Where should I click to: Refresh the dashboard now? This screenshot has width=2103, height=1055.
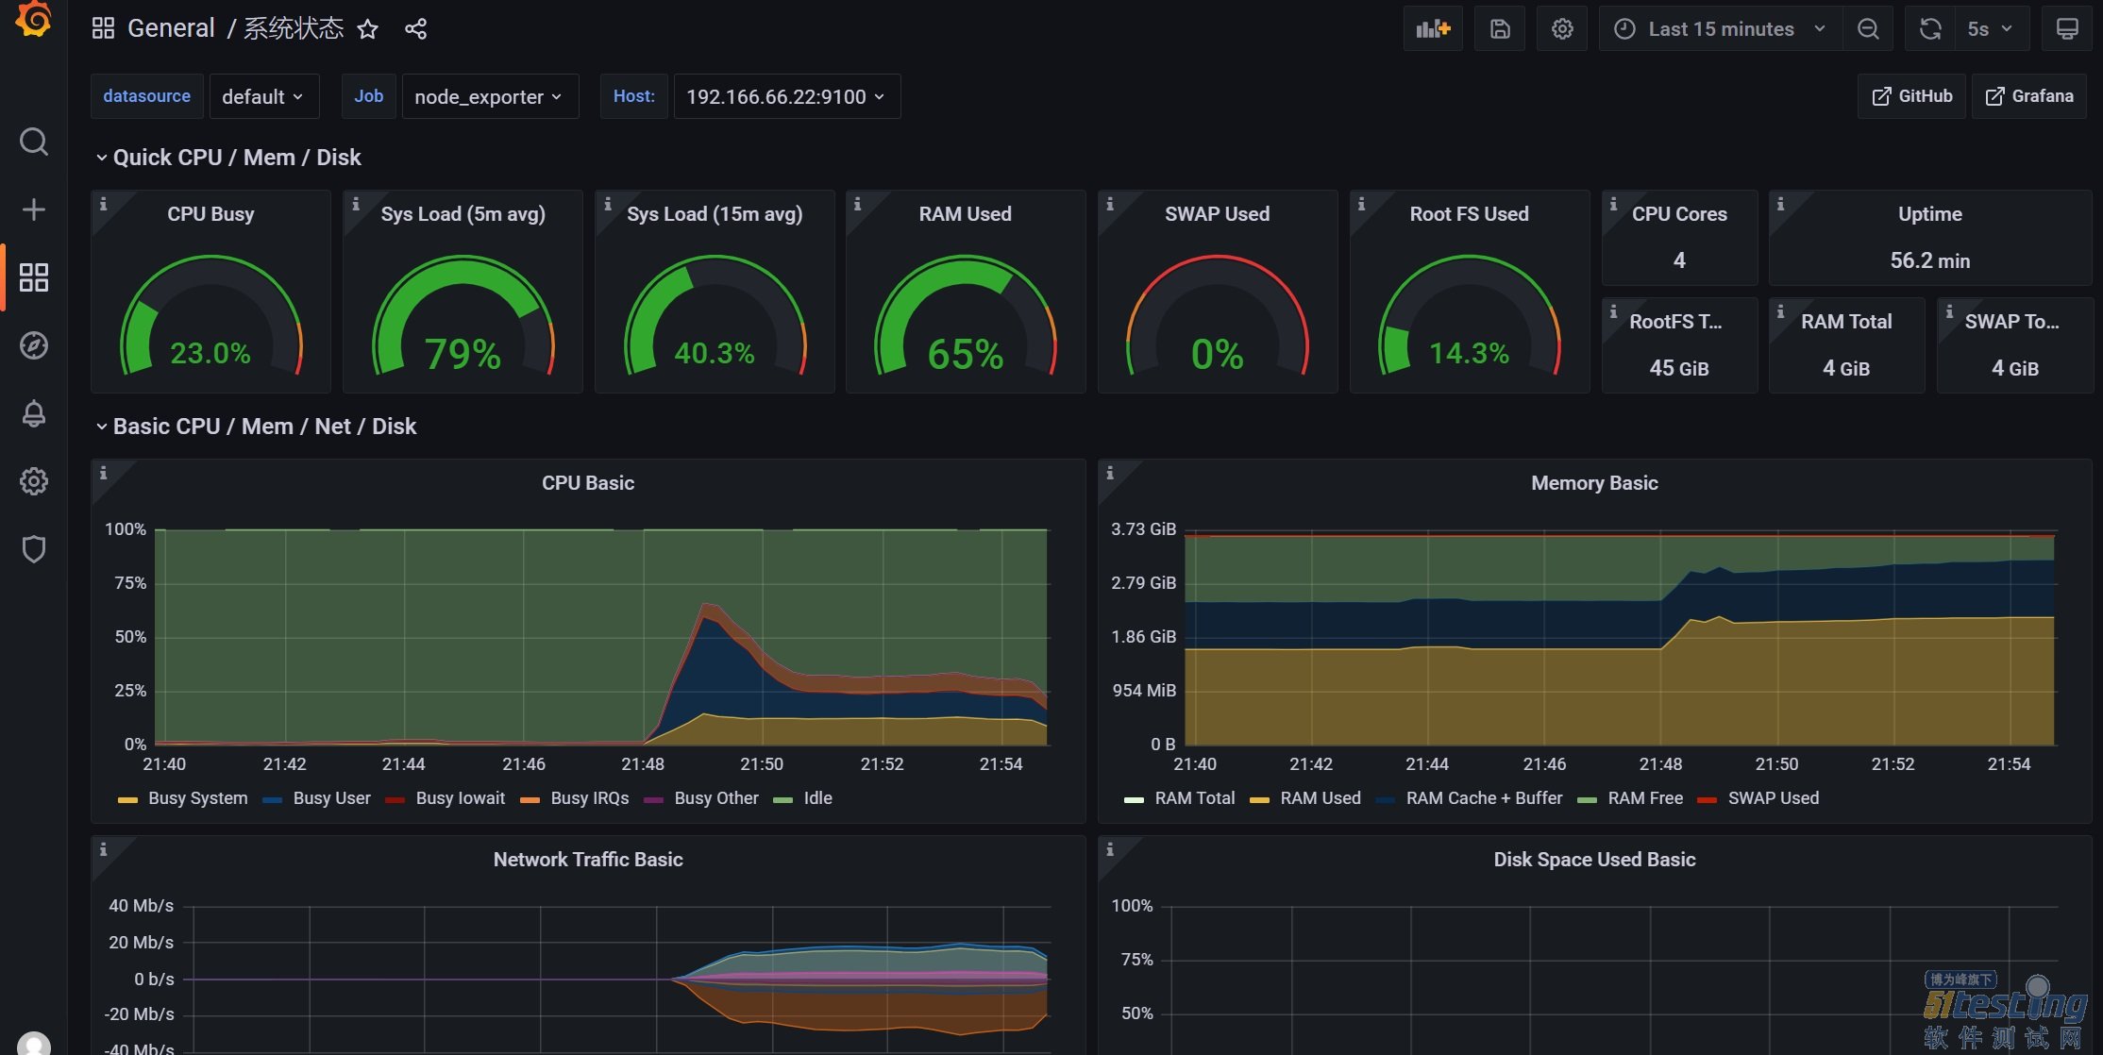coord(1930,29)
